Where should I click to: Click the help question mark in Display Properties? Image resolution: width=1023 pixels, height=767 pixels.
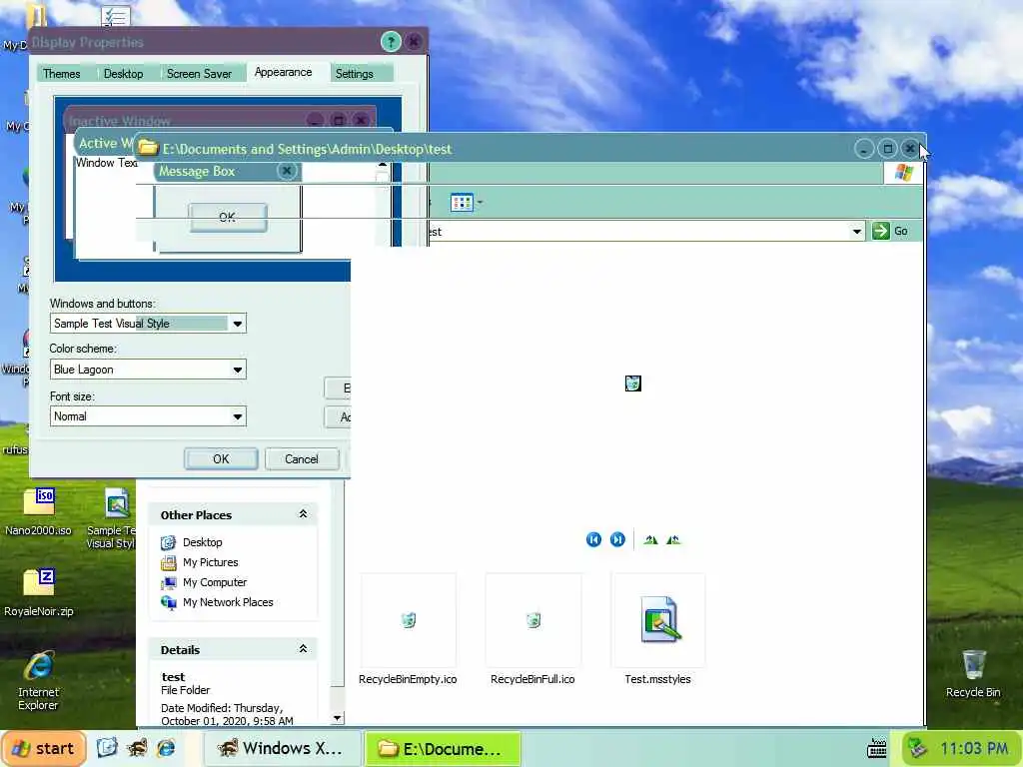coord(391,42)
